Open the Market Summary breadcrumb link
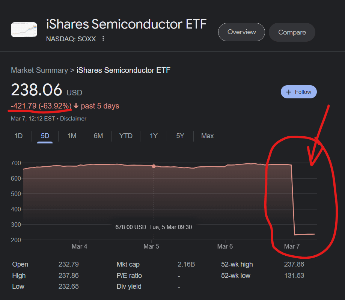345x300 pixels. pos(39,70)
